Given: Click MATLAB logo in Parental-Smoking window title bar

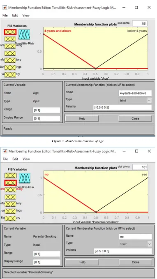Looking at the screenshot, I should [x=5, y=151].
